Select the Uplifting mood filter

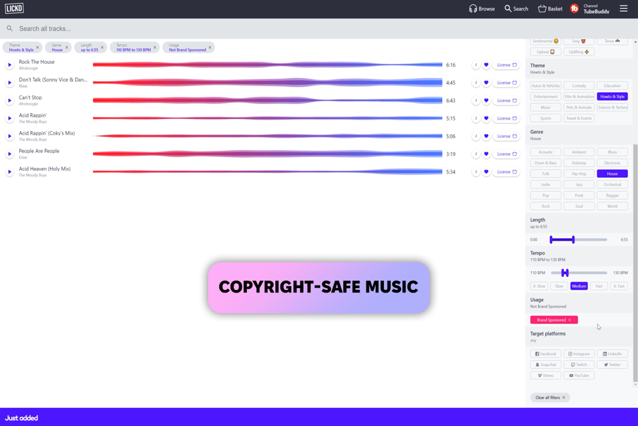click(579, 52)
